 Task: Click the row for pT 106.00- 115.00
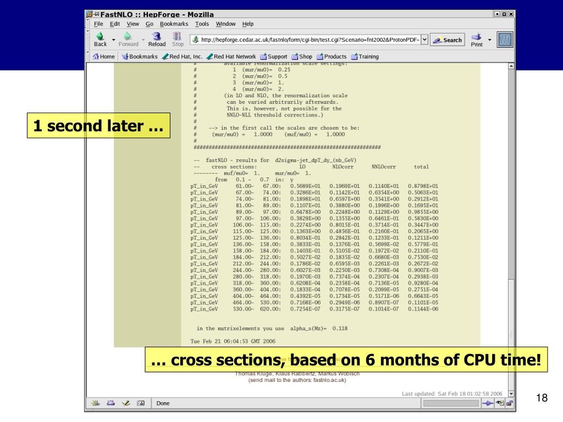coord(314,225)
